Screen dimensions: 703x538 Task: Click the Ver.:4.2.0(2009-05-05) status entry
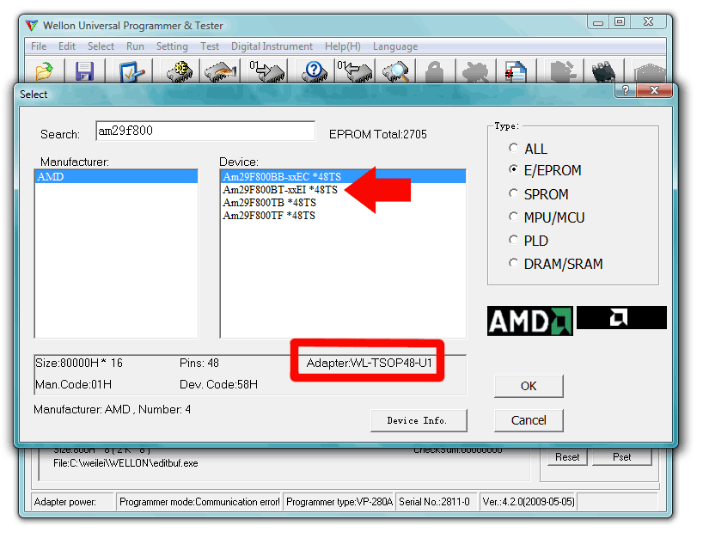(x=529, y=502)
